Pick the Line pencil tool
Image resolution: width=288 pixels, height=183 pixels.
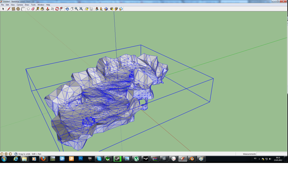[9, 9]
